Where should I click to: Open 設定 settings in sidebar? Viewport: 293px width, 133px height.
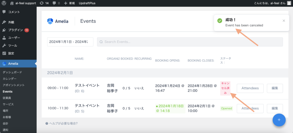point(11,53)
